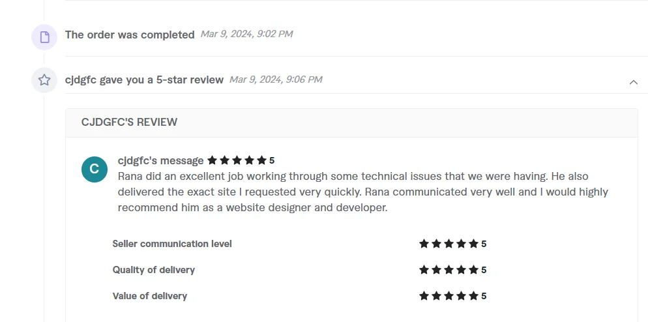Viewport: 648px width, 322px height.
Task: Click "The order was completed" entry text
Action: (x=130, y=35)
